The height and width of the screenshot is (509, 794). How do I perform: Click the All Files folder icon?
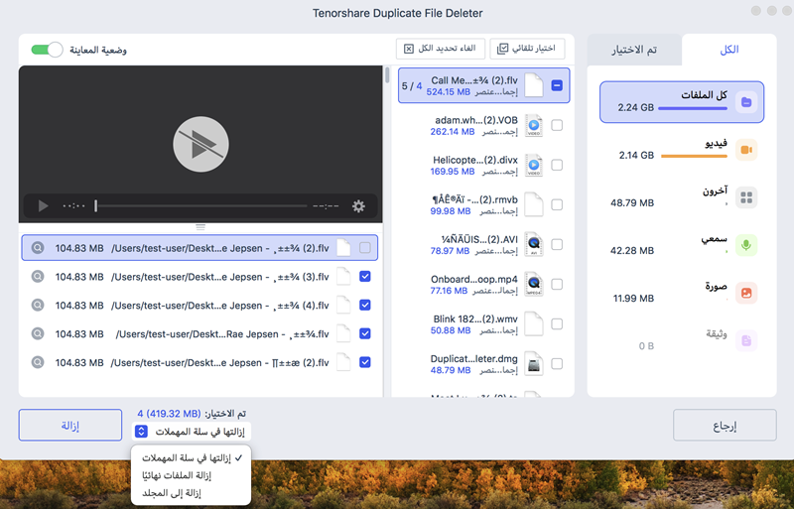tap(746, 102)
